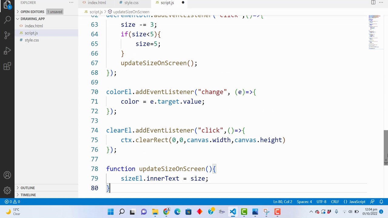Viewport: 388px width, 218px height.
Task: Open the Explorer more actions ellipsis
Action: [71, 2]
